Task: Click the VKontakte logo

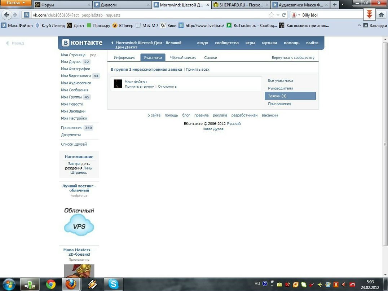Action: point(83,43)
